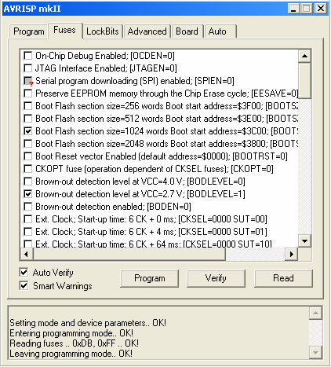Toggle the Auto Verify checkbox
This screenshot has width=331, height=367.
tap(24, 273)
